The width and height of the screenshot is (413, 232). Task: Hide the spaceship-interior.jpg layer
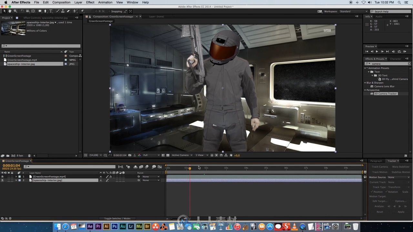pos(2,180)
